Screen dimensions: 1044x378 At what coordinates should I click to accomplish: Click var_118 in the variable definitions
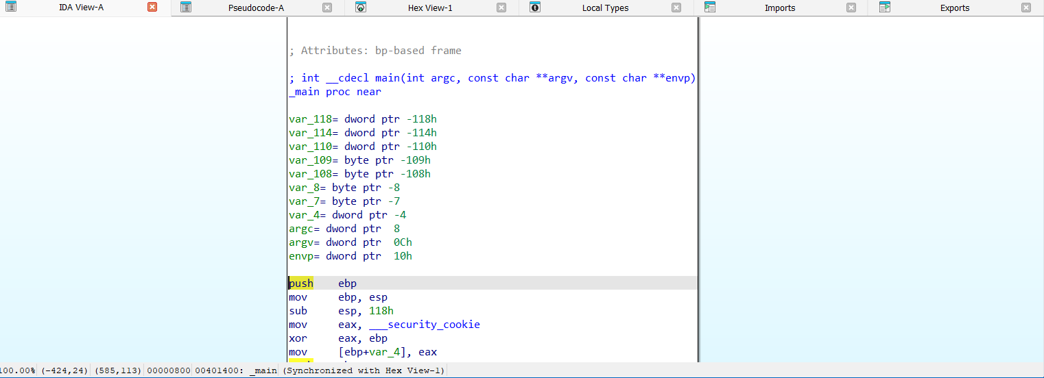(x=309, y=119)
